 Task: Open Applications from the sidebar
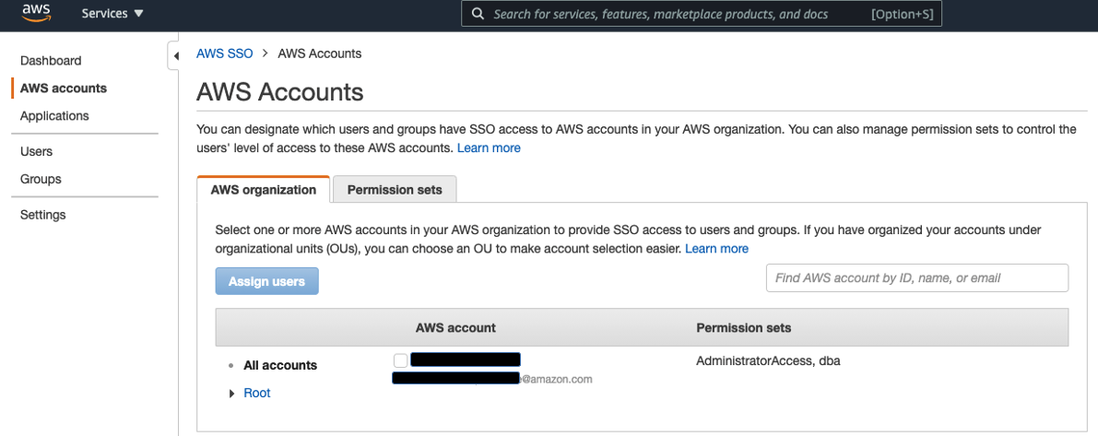coord(54,116)
